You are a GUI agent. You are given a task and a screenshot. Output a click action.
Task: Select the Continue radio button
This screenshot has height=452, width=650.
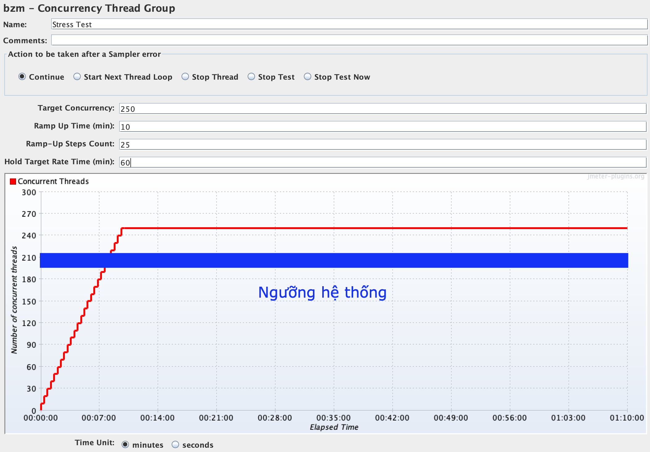(x=22, y=77)
